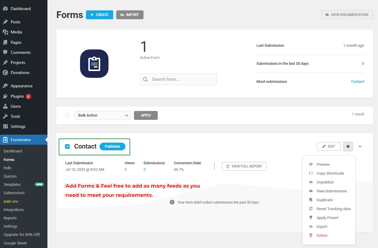Click the Delete trash icon in menu

coord(311,236)
